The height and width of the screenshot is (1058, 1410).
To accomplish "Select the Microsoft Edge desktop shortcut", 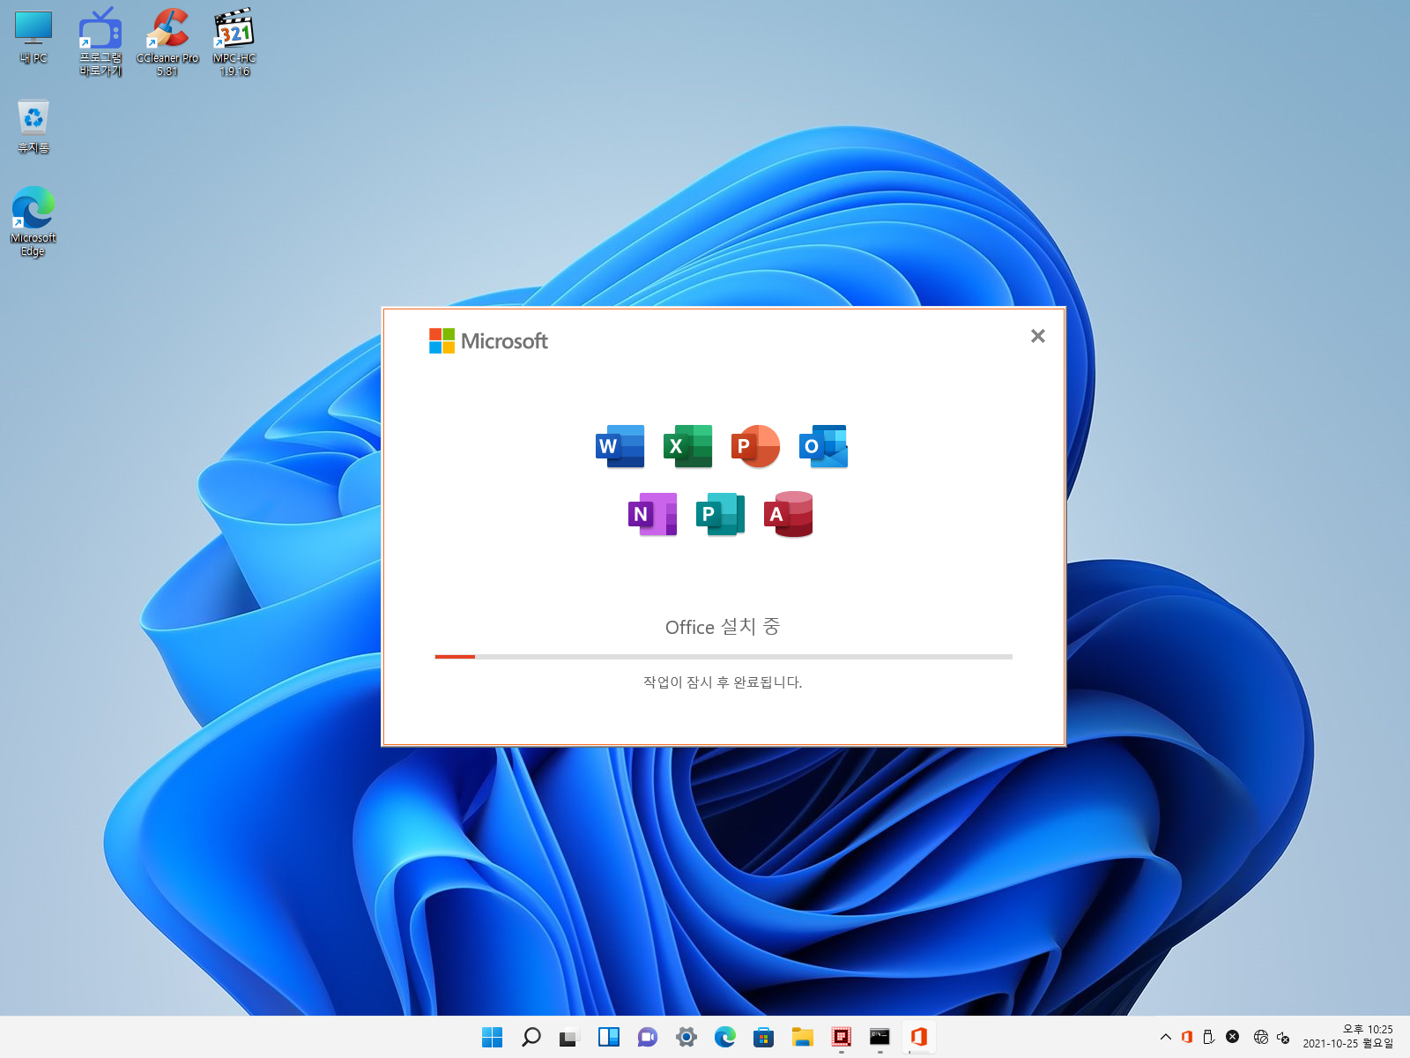I will [x=33, y=221].
